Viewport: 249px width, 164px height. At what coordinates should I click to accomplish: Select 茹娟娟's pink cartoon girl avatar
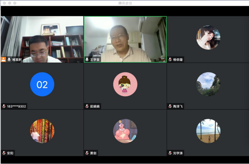click(x=125, y=84)
